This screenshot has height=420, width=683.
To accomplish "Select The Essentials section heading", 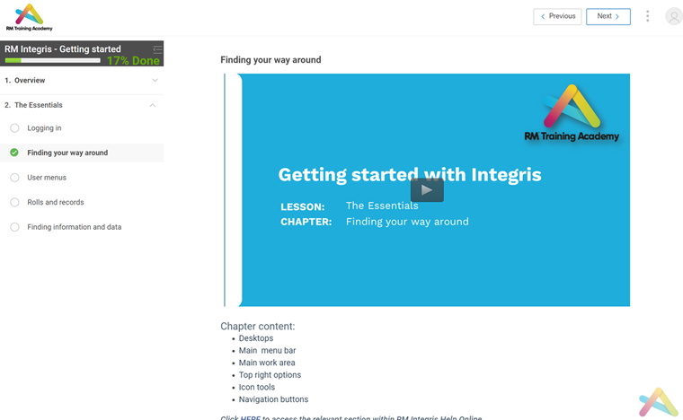I will coord(39,105).
